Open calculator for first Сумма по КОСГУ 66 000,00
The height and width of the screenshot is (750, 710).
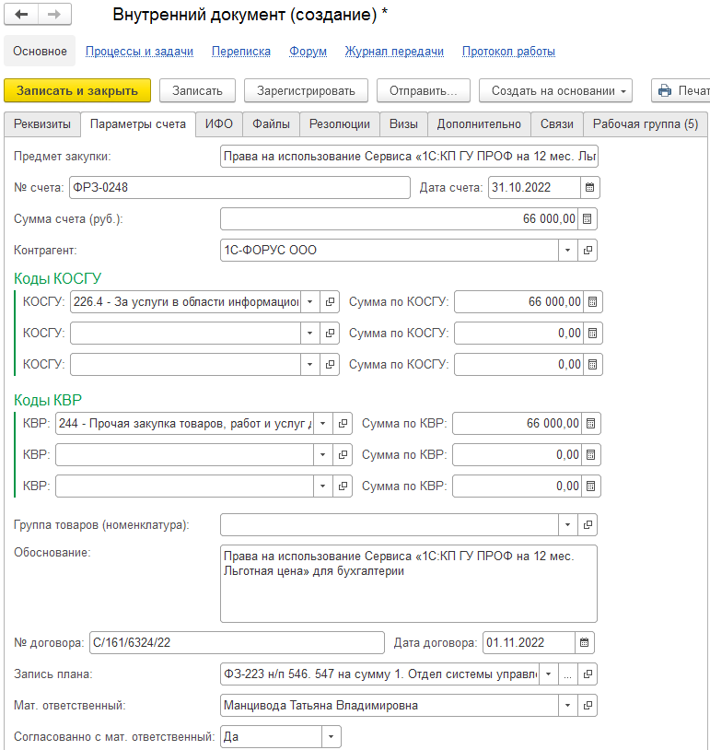click(x=592, y=302)
